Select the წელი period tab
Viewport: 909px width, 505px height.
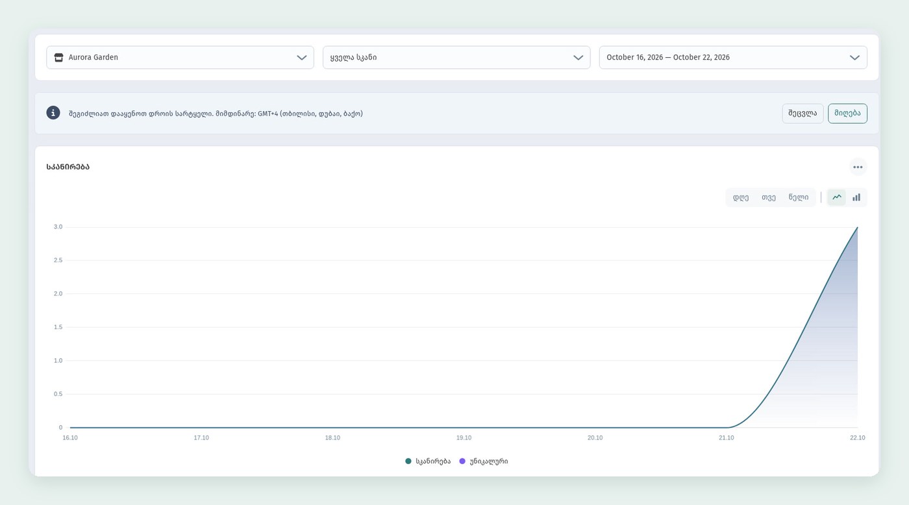click(x=799, y=197)
